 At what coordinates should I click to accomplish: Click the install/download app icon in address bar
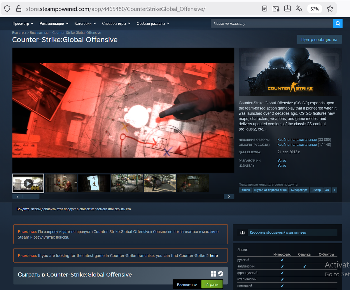[288, 9]
